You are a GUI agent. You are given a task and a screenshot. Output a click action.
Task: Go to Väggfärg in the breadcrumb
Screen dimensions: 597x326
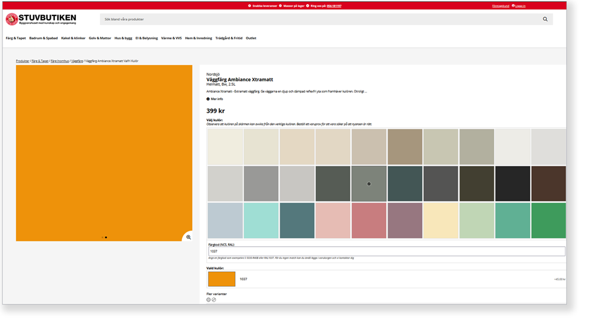coord(77,61)
